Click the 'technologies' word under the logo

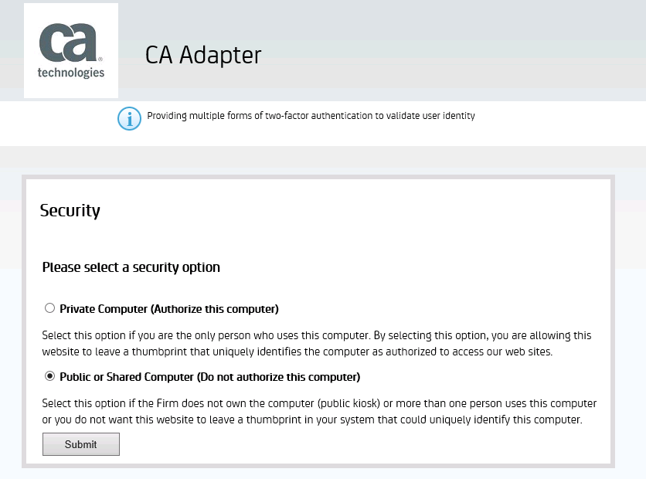71,73
